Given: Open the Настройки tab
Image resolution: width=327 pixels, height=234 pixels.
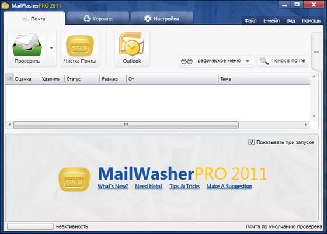Looking at the screenshot, I should click(x=162, y=19).
